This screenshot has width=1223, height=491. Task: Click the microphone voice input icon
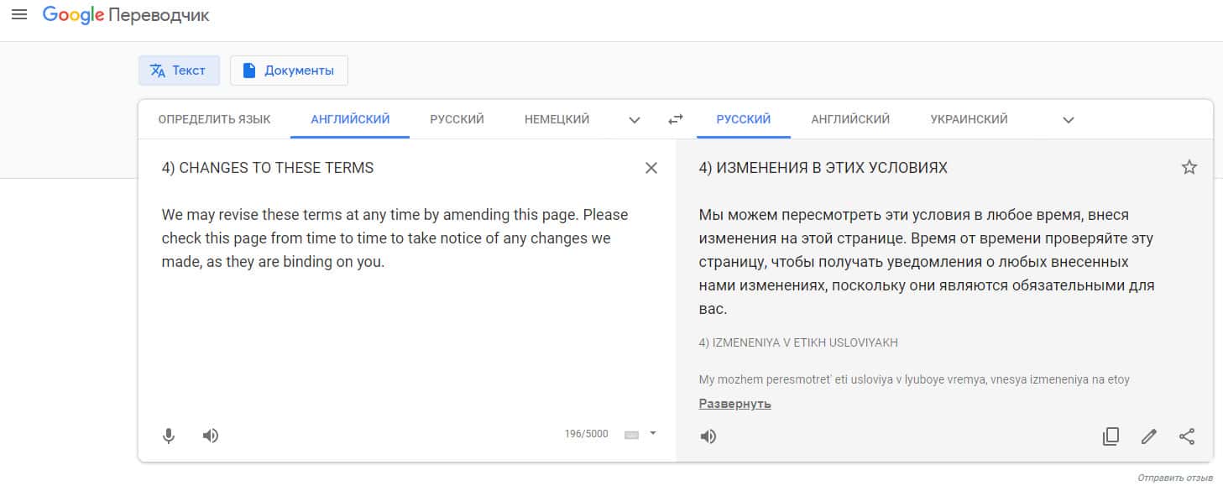(169, 436)
